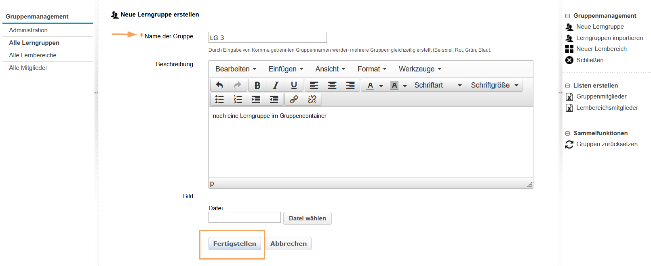This screenshot has width=651, height=266.
Task: Open the Gruppenmitglieder list link
Action: 601,96
